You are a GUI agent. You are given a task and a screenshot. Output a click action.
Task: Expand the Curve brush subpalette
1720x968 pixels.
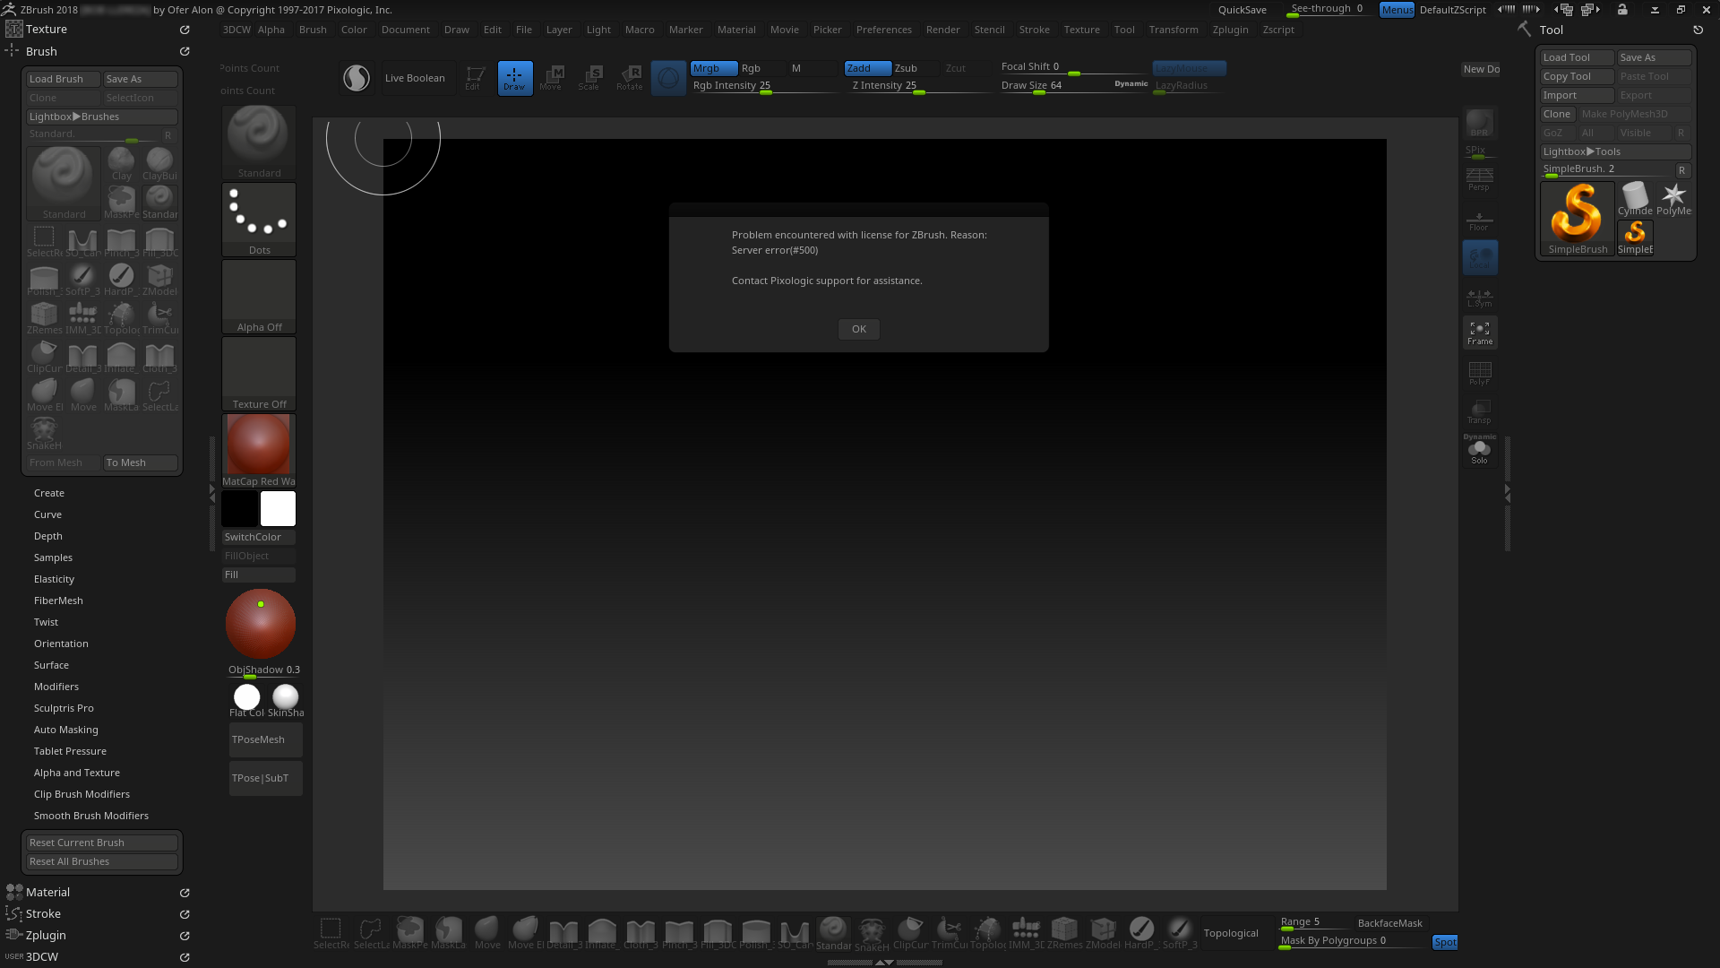coord(48,514)
